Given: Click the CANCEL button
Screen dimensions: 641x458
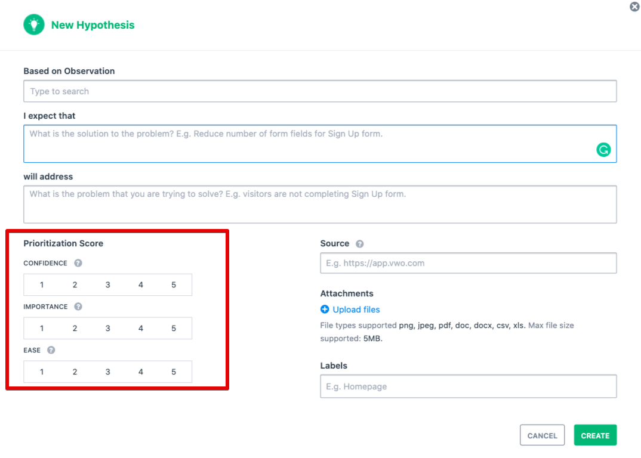Looking at the screenshot, I should tap(542, 435).
